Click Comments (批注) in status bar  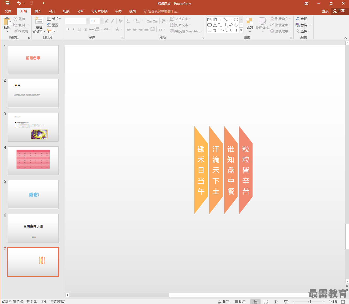point(240,302)
